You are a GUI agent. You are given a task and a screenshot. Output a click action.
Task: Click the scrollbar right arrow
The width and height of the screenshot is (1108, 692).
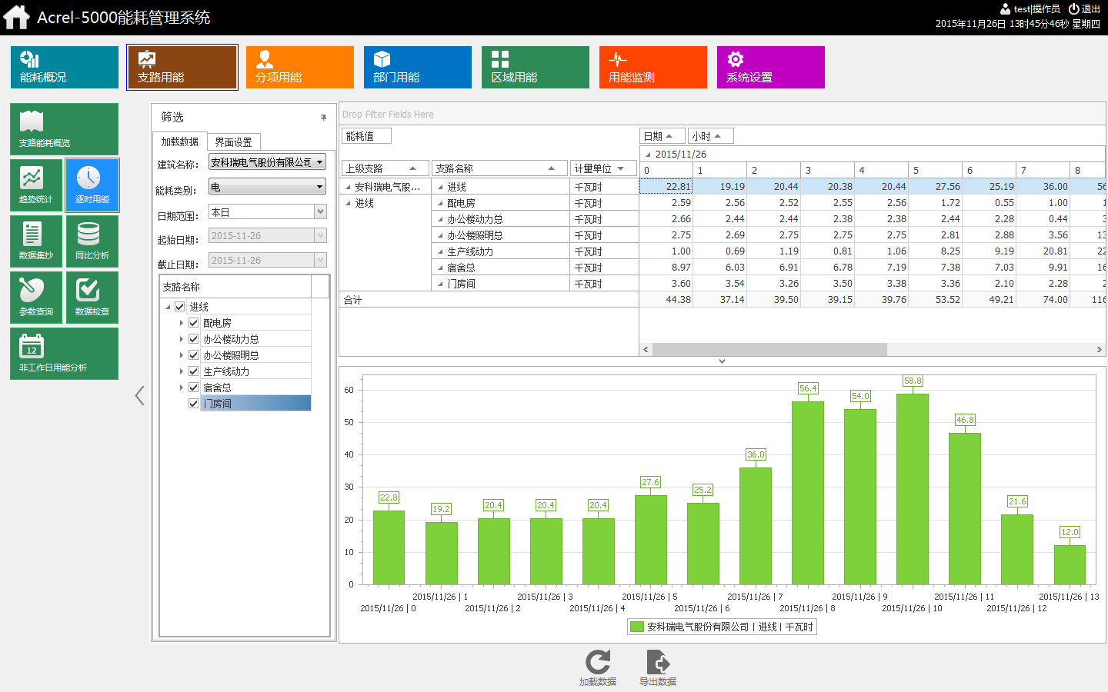[x=1100, y=349]
